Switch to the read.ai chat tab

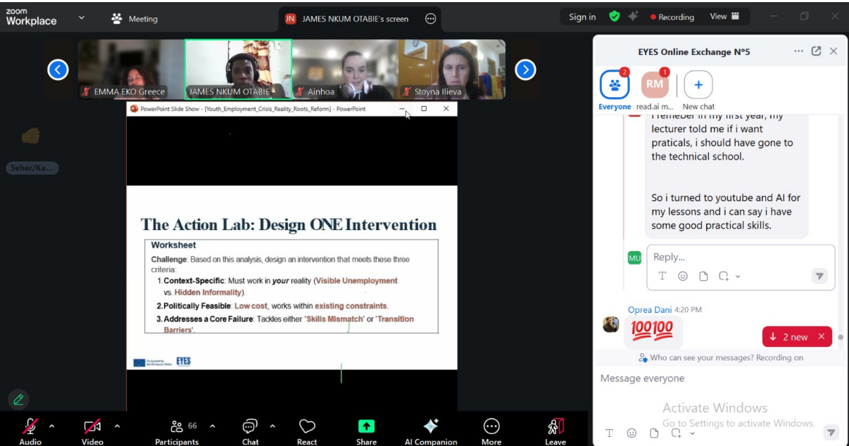(655, 85)
